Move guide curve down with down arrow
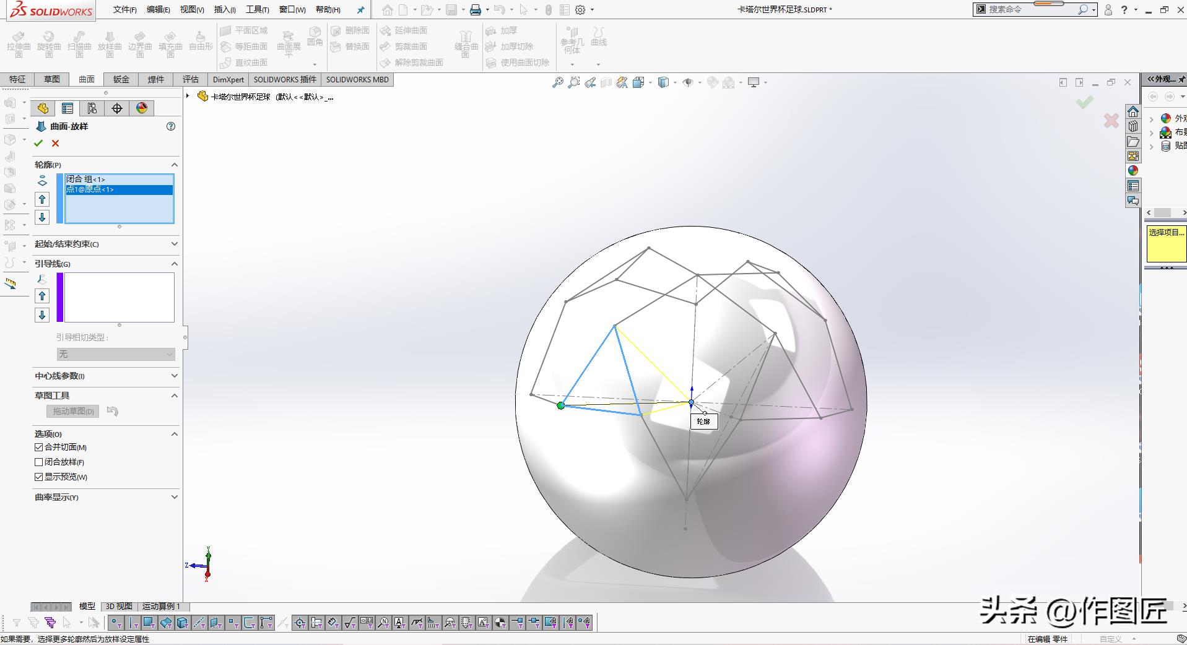The height and width of the screenshot is (645, 1187). click(x=42, y=315)
